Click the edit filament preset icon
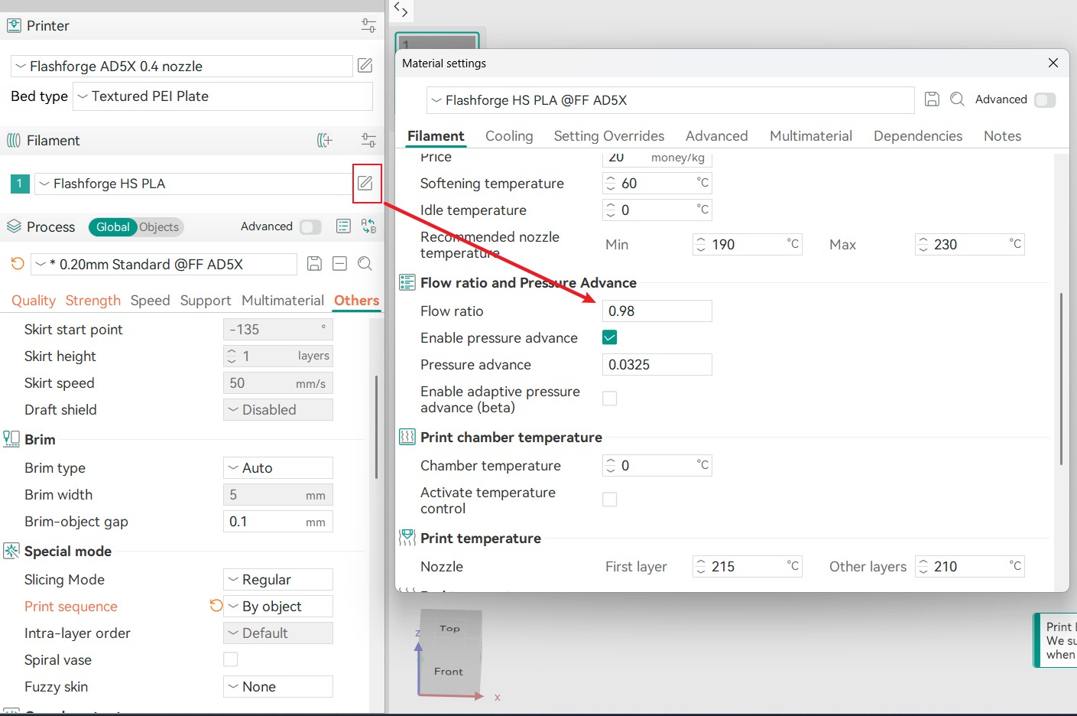The image size is (1077, 716). tap(365, 184)
